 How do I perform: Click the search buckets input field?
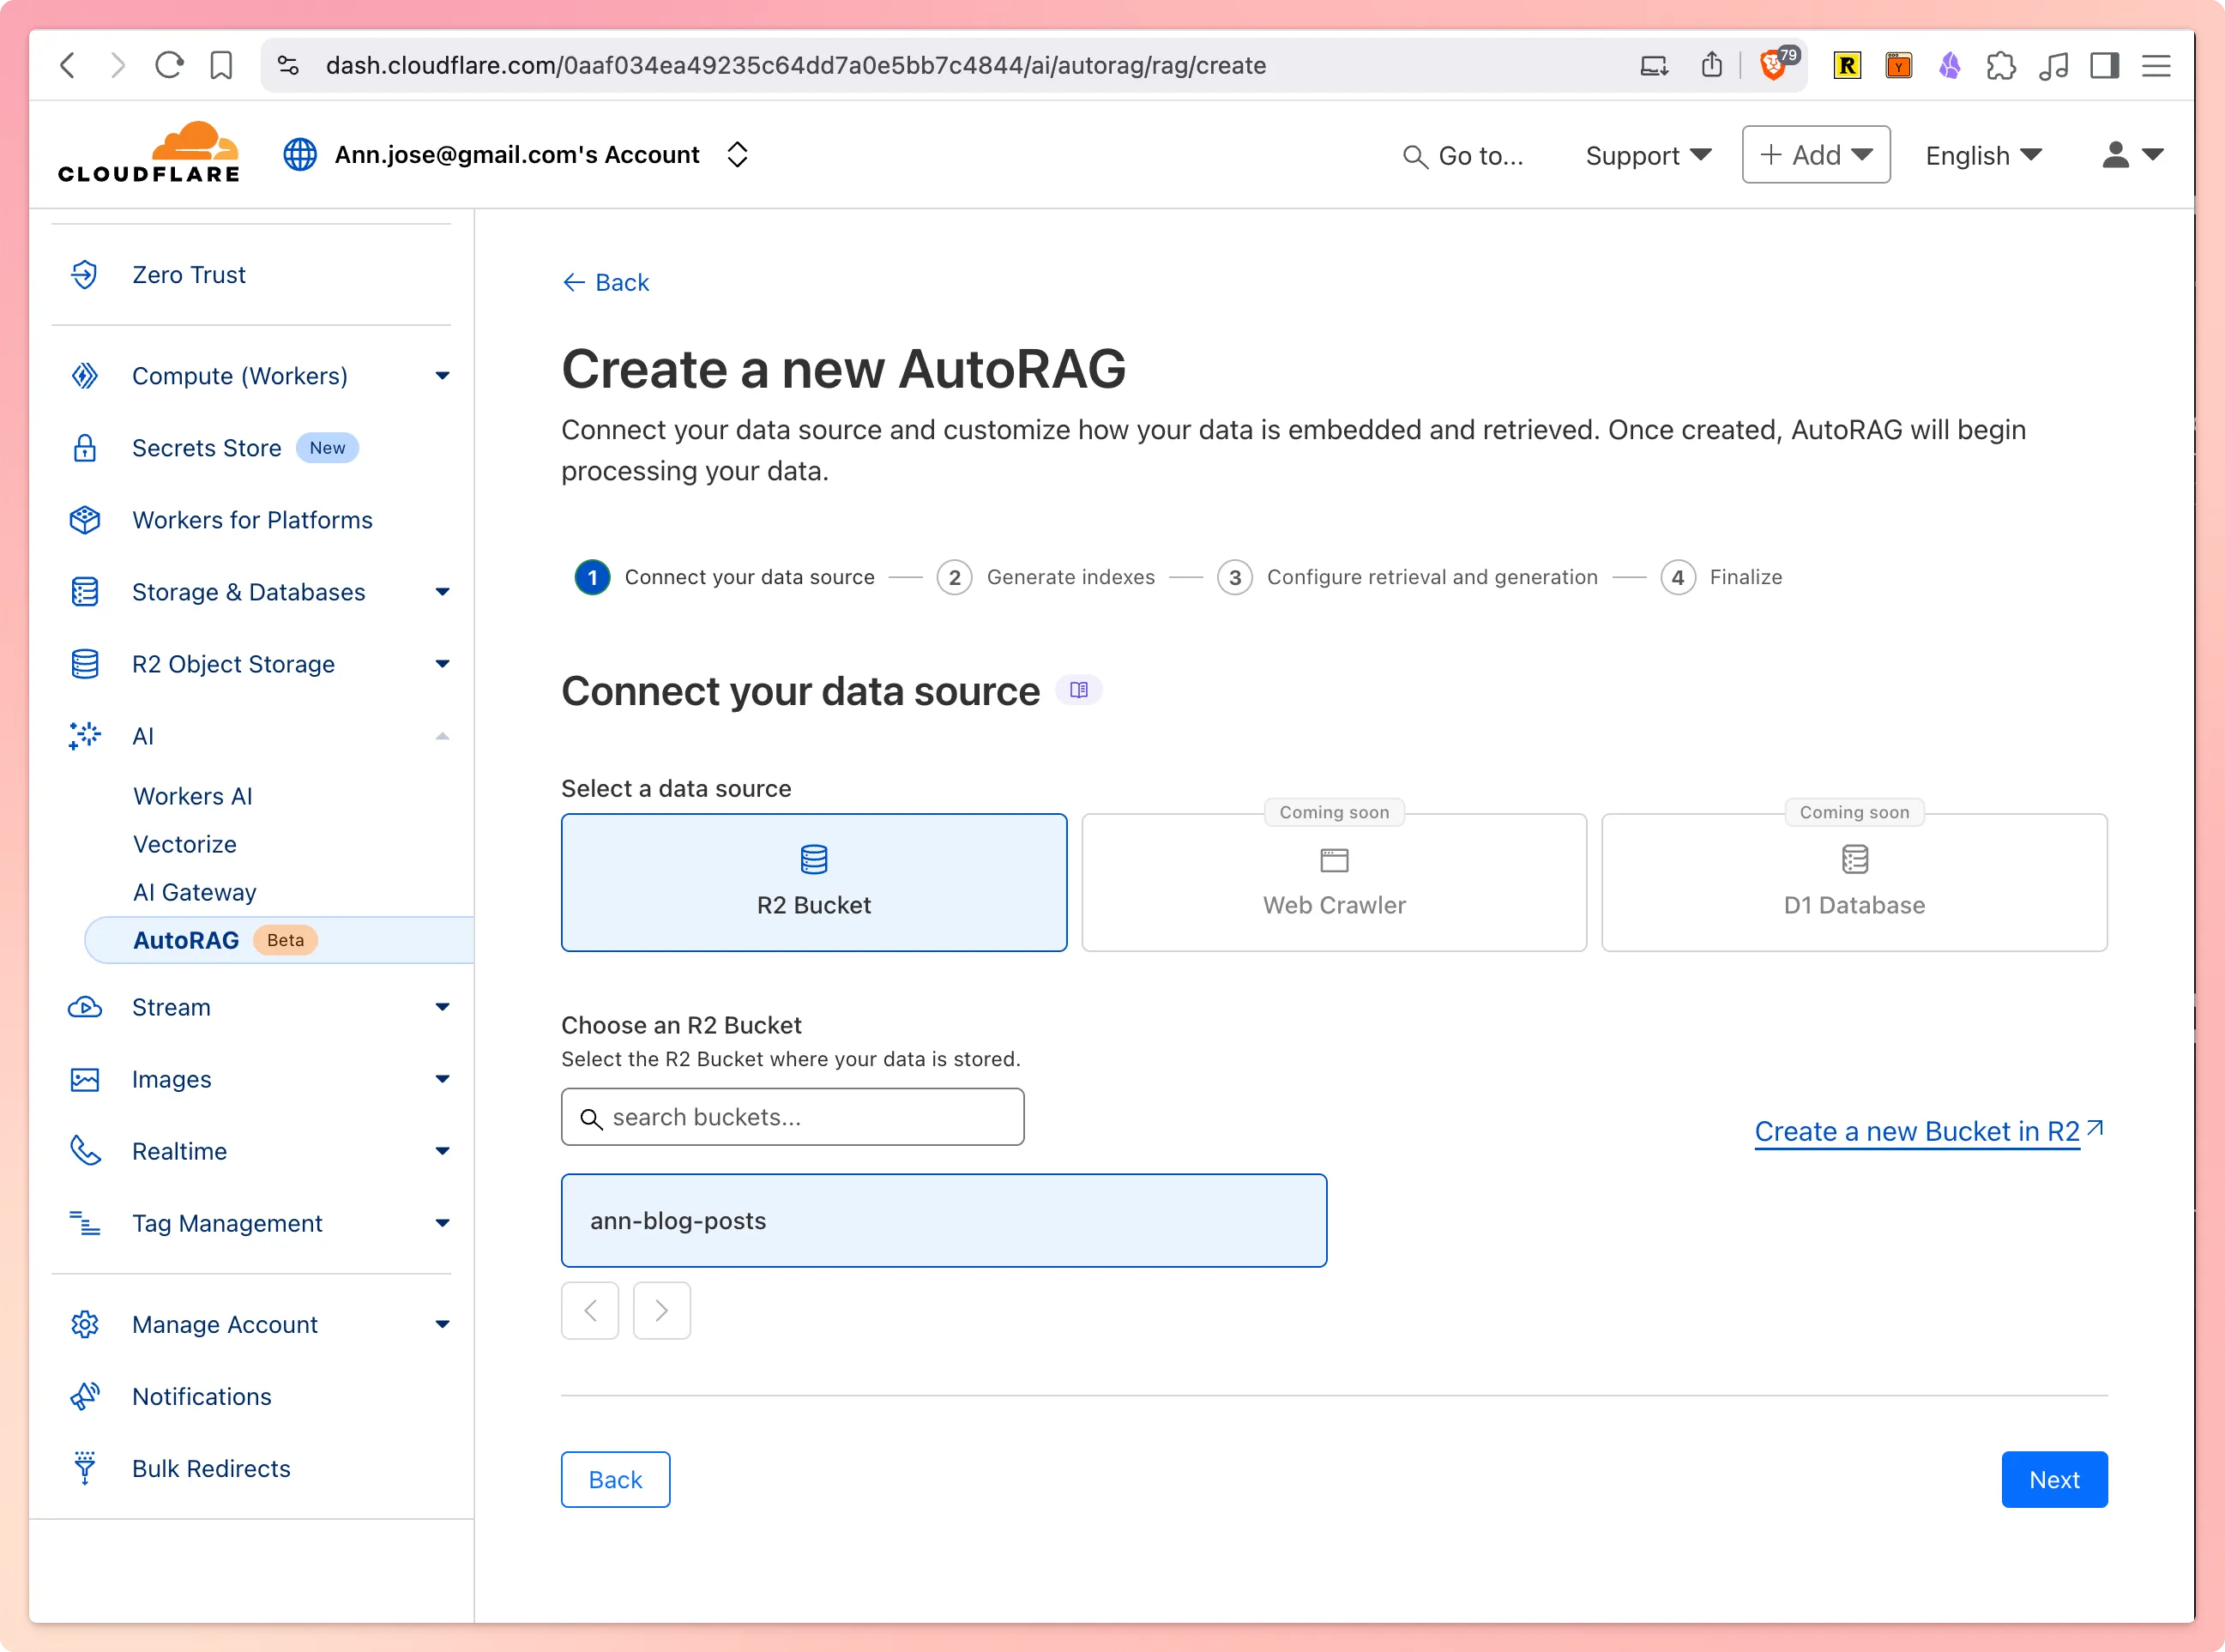pyautogui.click(x=791, y=1116)
